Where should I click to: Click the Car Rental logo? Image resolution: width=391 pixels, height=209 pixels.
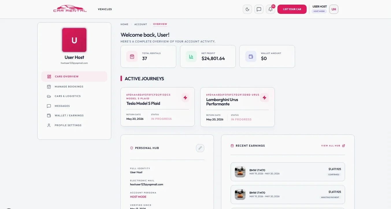(70, 9)
